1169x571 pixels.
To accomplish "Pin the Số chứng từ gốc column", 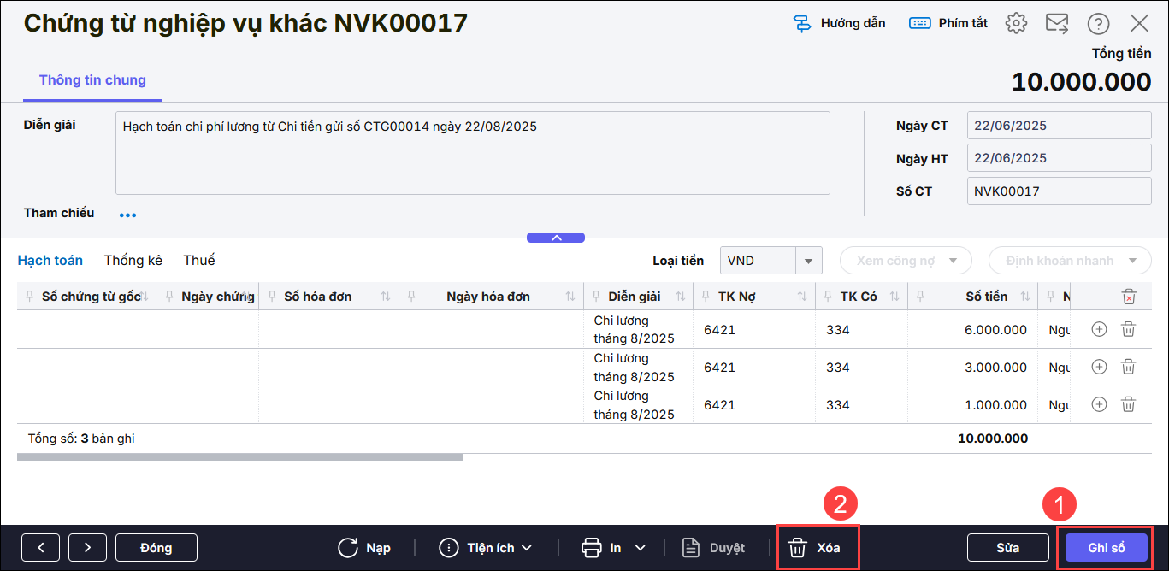I will coord(32,297).
